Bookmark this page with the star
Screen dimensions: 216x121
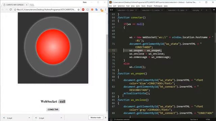click(79, 10)
